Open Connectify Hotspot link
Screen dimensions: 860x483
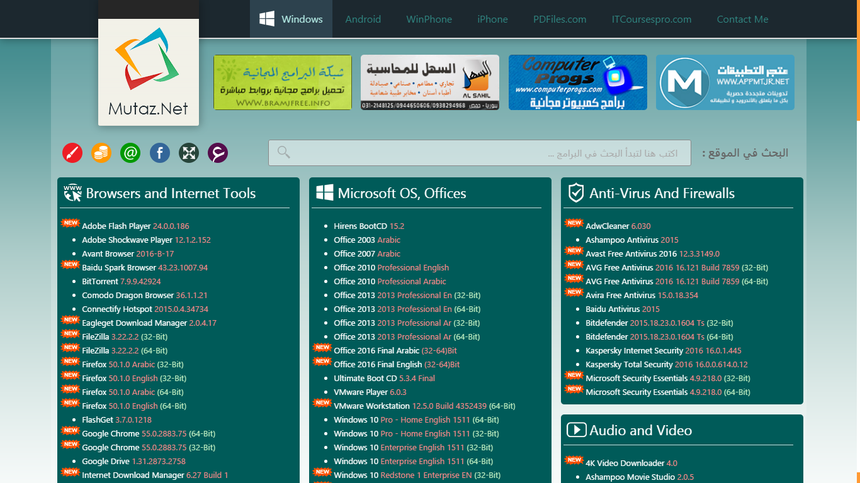pyautogui.click(x=145, y=309)
